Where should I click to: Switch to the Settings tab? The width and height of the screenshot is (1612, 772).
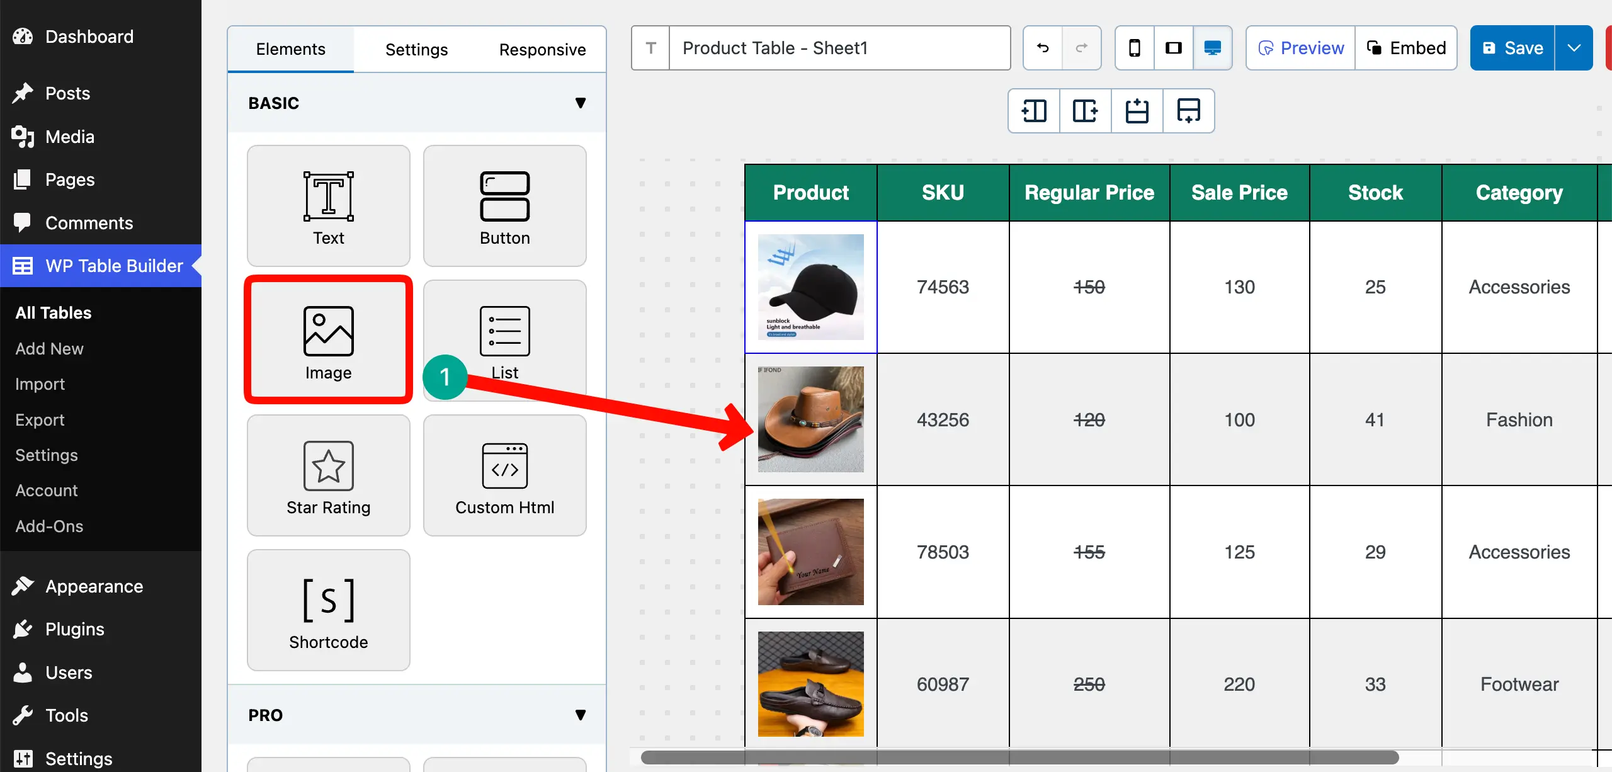[x=416, y=49]
